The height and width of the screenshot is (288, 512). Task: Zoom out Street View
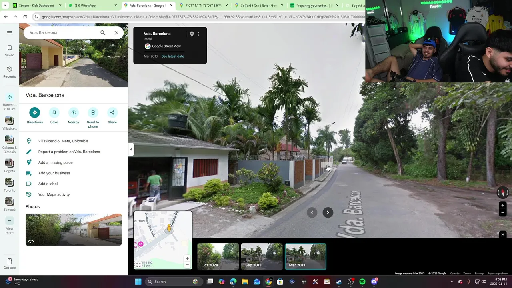503,213
